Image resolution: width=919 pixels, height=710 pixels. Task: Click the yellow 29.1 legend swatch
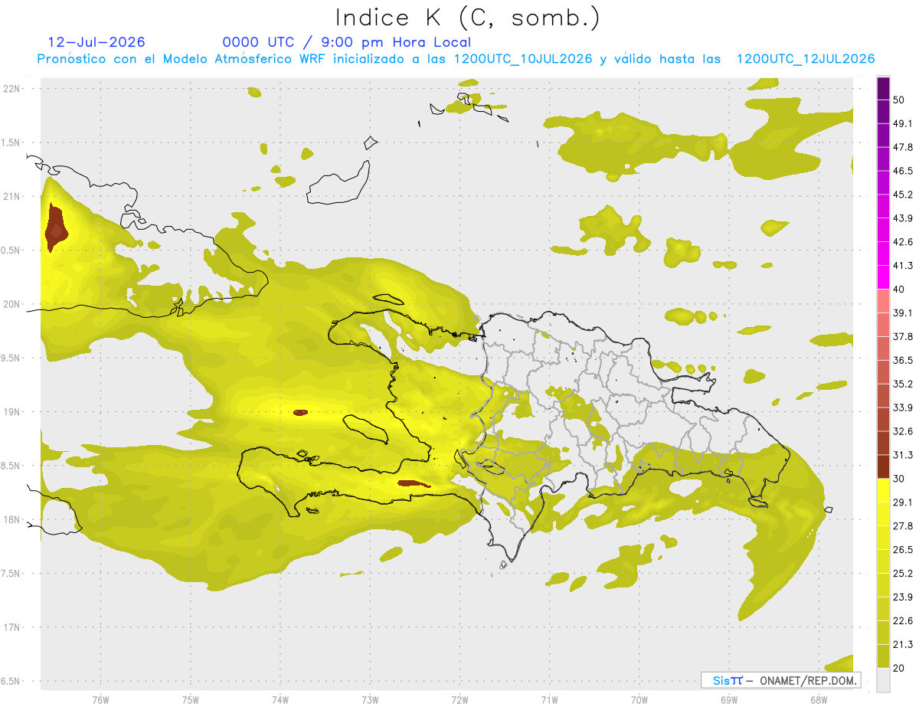click(x=883, y=491)
